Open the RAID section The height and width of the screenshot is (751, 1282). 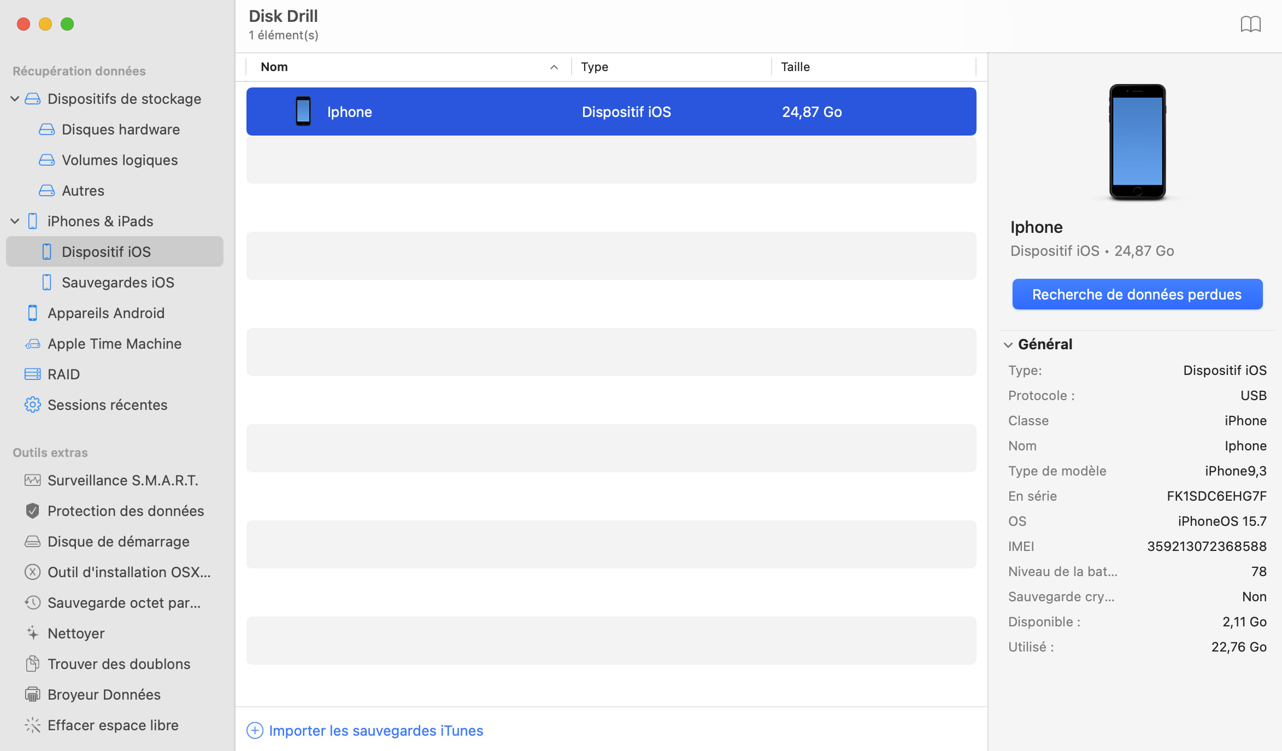pyautogui.click(x=63, y=374)
